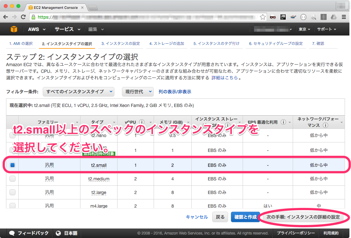The height and width of the screenshot is (238, 351).
Task: Click the 戻る button
Action: [220, 217]
